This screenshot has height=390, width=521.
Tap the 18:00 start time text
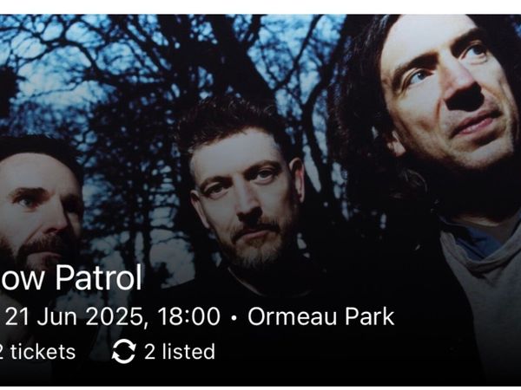click(188, 316)
